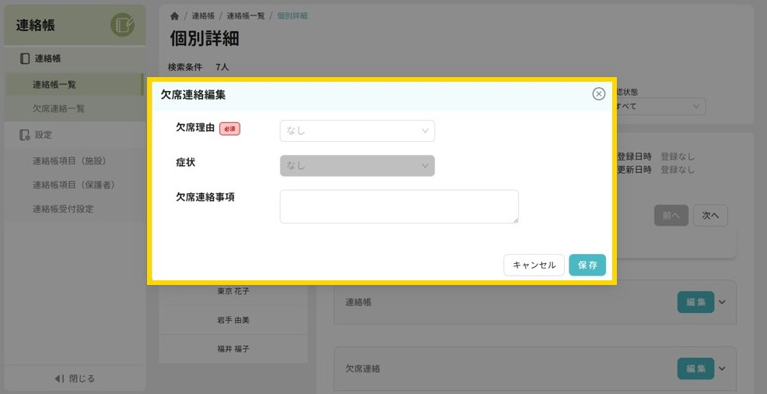Image resolution: width=767 pixels, height=394 pixels.
Task: Select 岩手 由美 from the list
Action: (233, 320)
